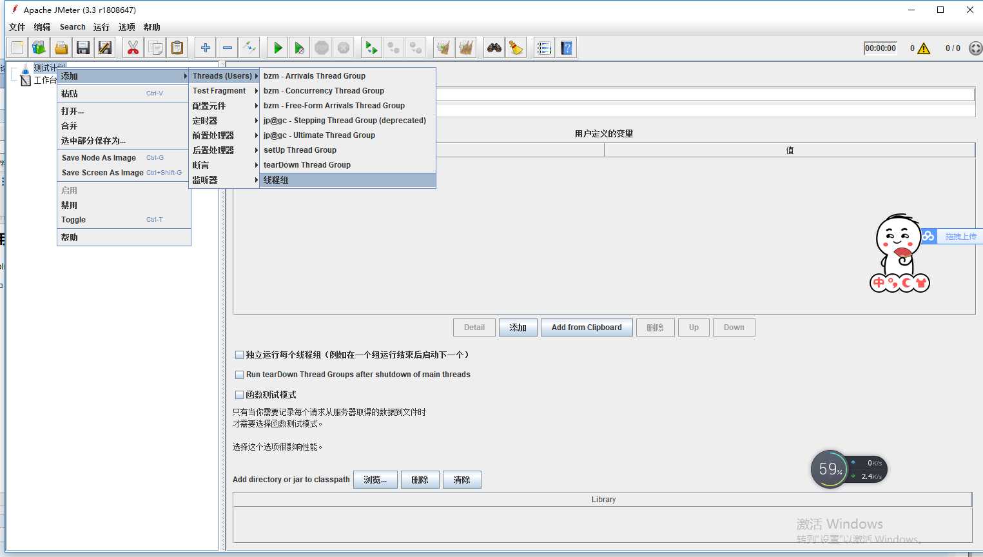Viewport: 983px width, 557px height.
Task: Clear results with single broom icon
Action: click(444, 48)
